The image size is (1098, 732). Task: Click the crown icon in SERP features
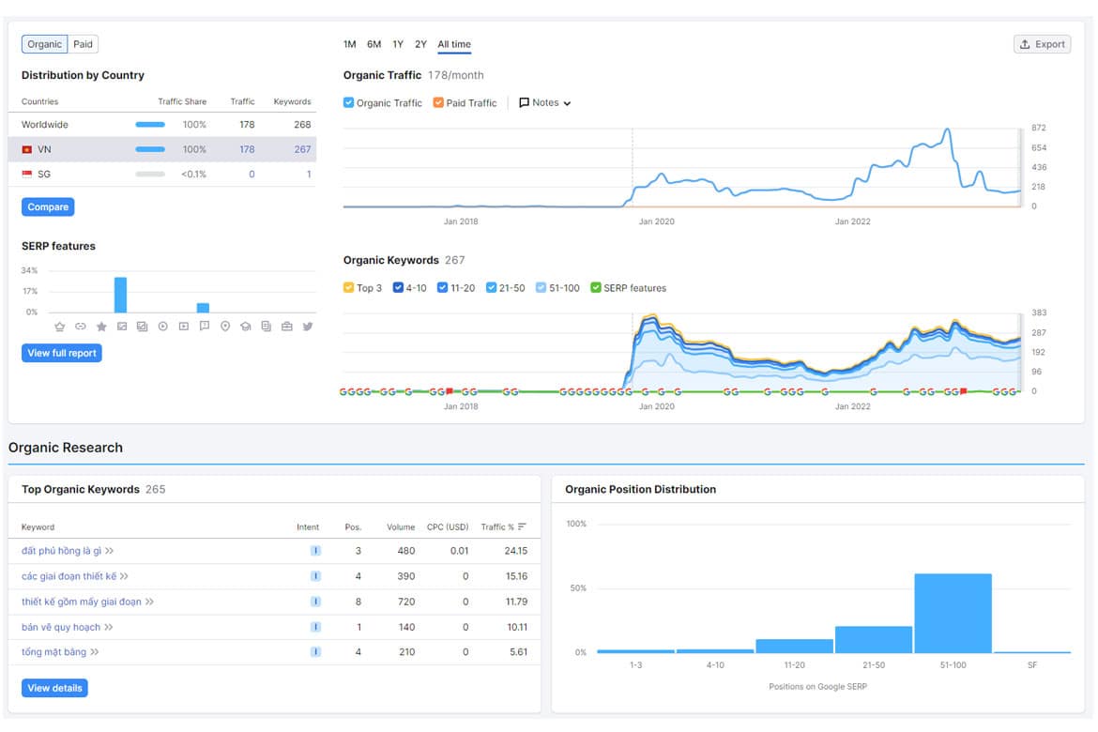(x=59, y=327)
